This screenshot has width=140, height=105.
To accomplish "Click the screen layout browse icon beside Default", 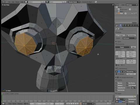I will coord(26,2).
